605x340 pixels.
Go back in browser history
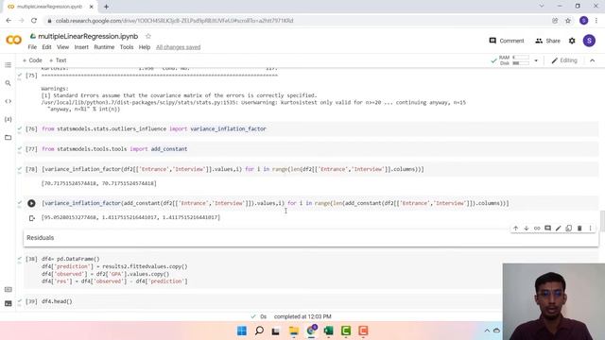point(9,21)
